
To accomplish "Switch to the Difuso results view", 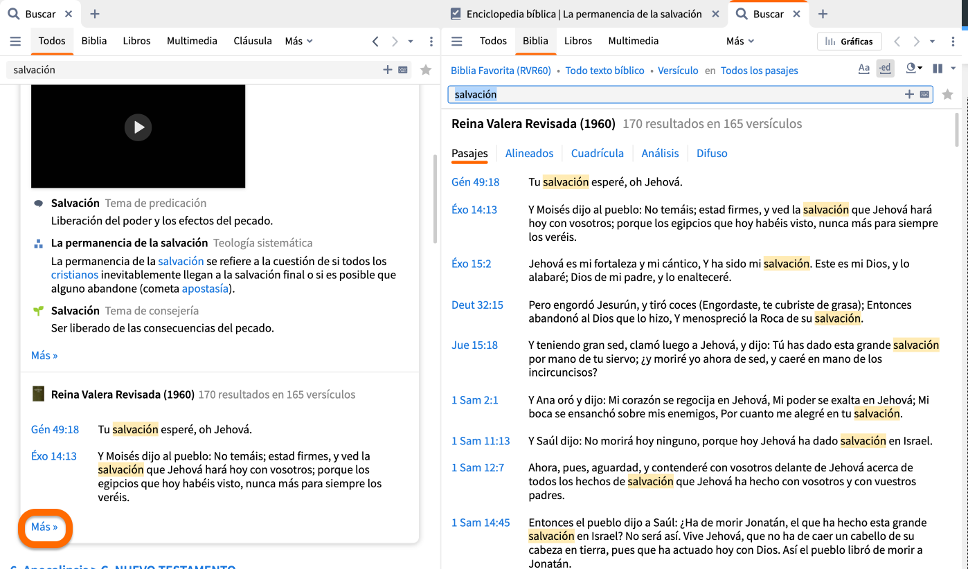I will [712, 153].
